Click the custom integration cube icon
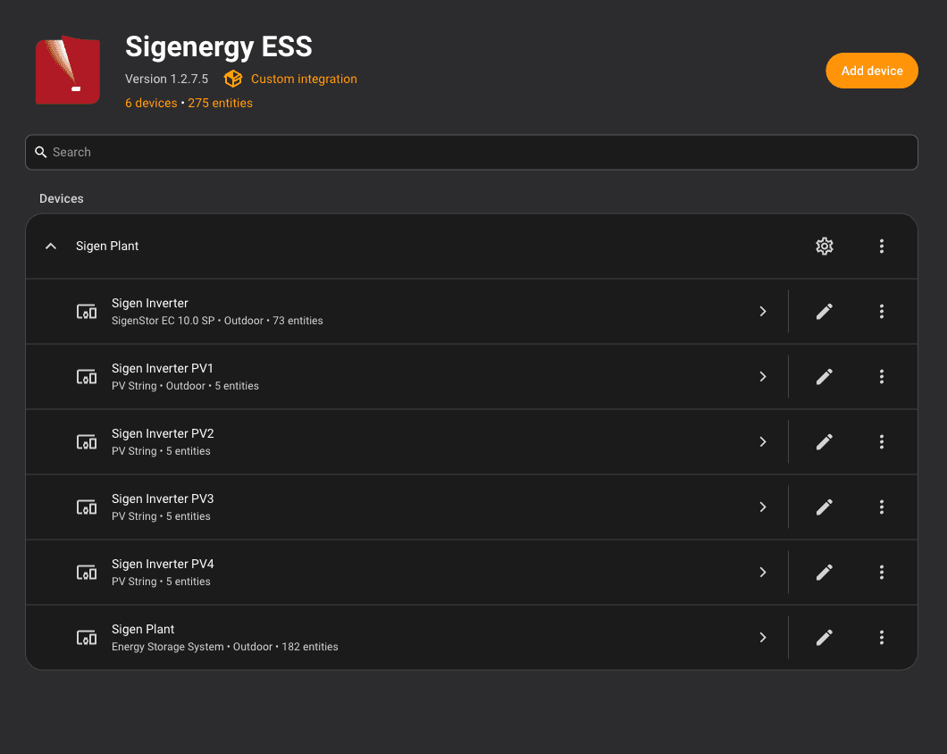Screen dimensions: 947x754 [233, 79]
